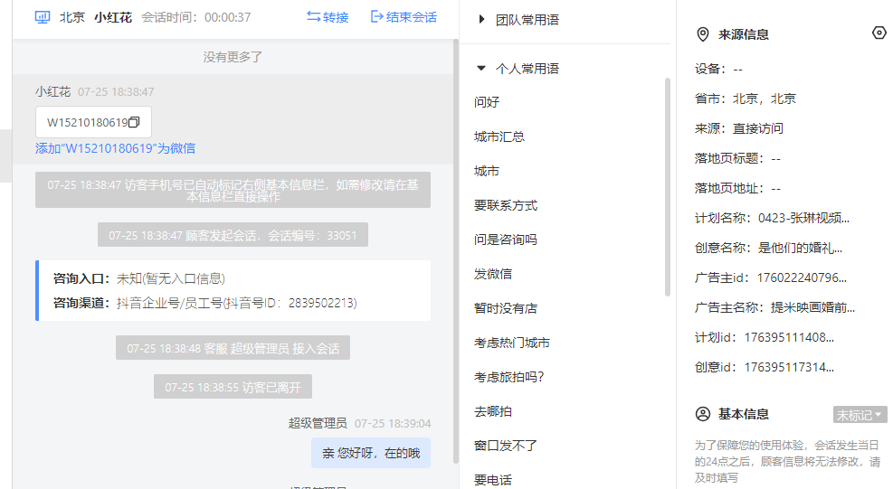Screen dimensions: 893x489
Task: Click the system message 客服 超级管理员 接入会话
Action: (x=233, y=348)
